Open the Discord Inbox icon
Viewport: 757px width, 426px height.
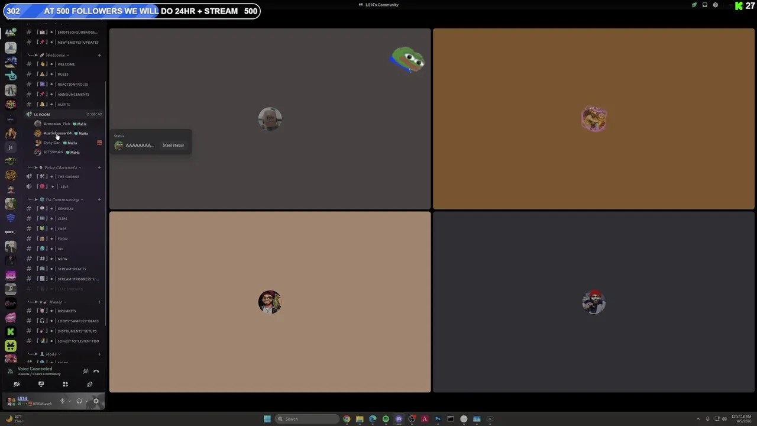[704, 5]
